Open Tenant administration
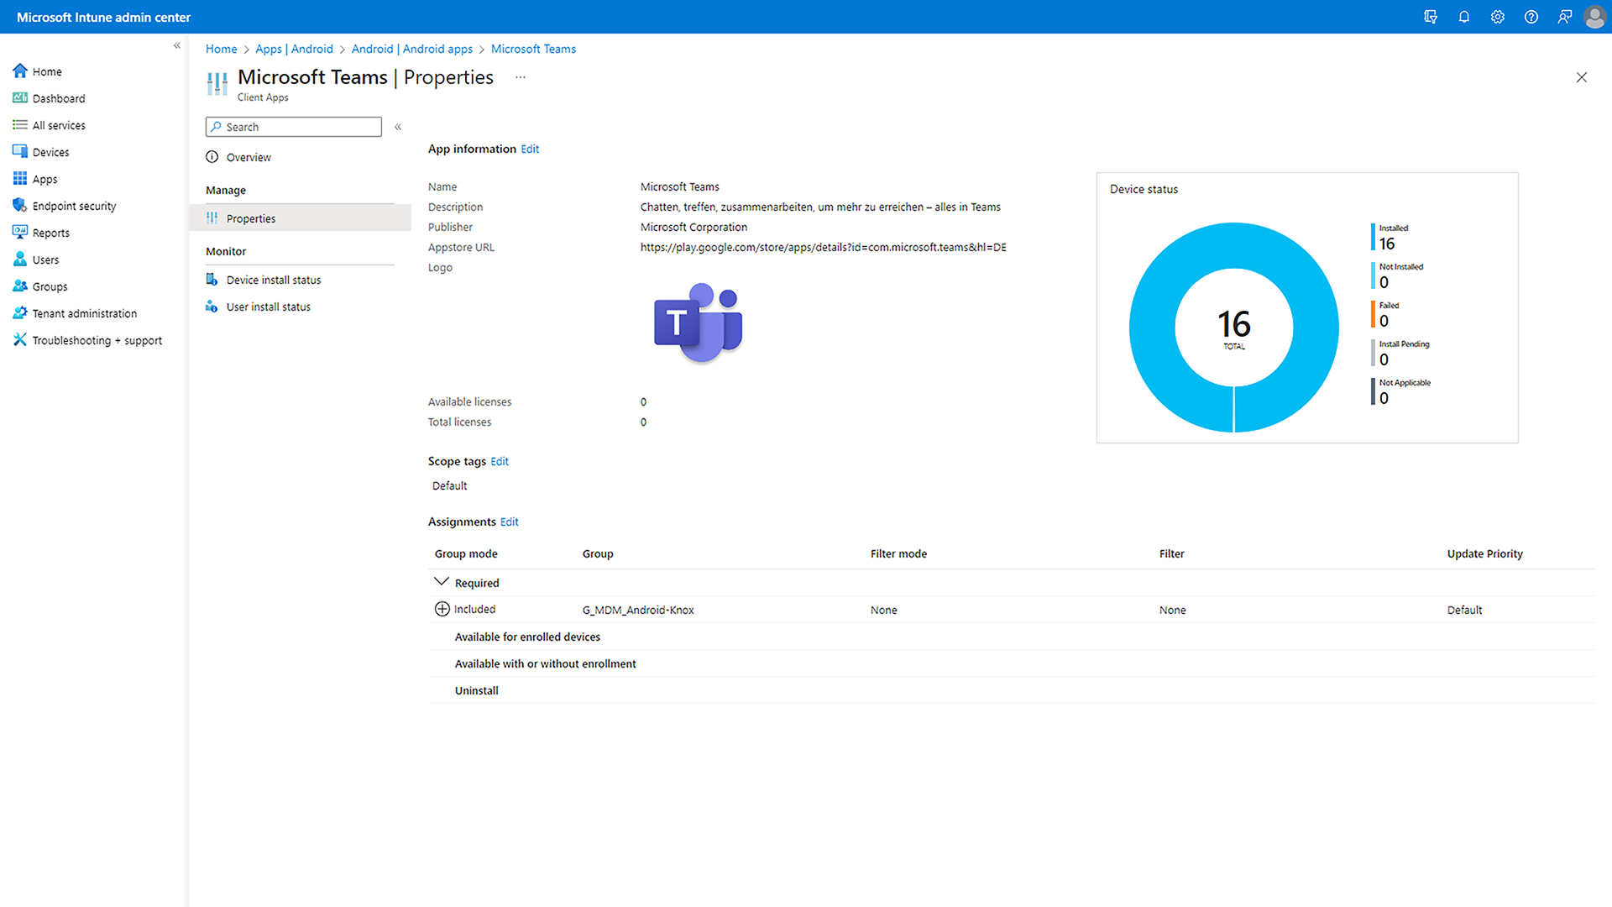The height and width of the screenshot is (907, 1612). click(x=84, y=312)
